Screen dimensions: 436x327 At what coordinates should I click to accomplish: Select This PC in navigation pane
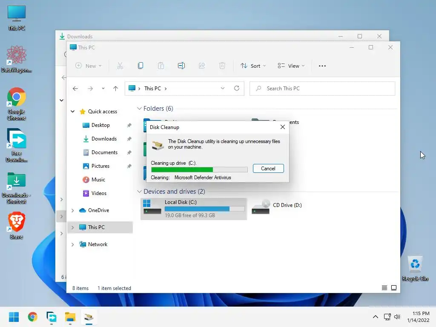click(x=96, y=227)
